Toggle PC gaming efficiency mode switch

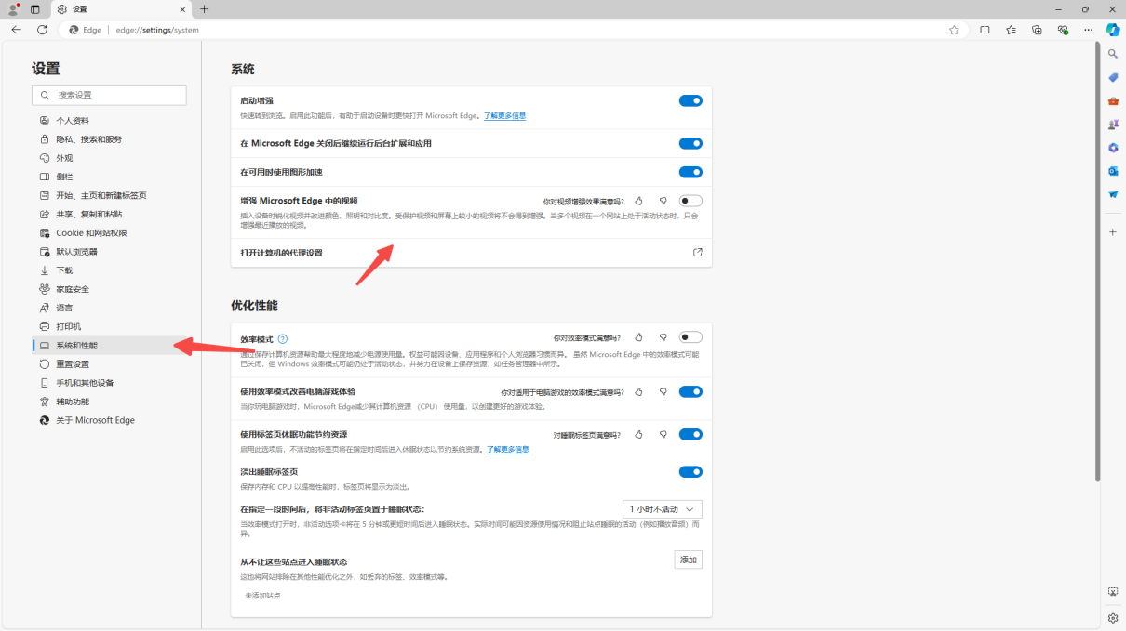pos(690,391)
